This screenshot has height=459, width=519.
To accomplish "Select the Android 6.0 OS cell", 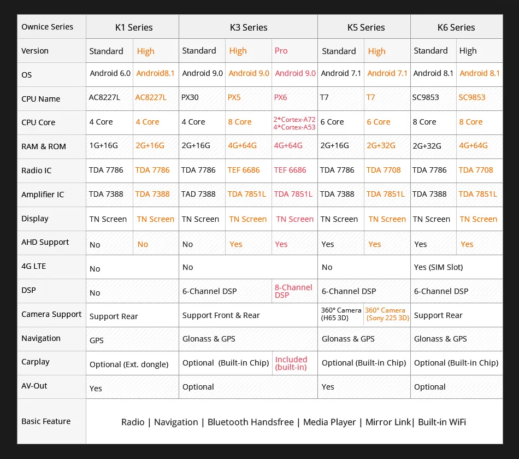I will click(110, 74).
